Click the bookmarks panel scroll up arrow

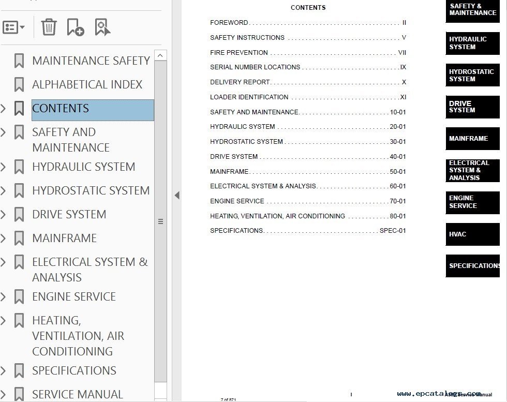(x=160, y=55)
